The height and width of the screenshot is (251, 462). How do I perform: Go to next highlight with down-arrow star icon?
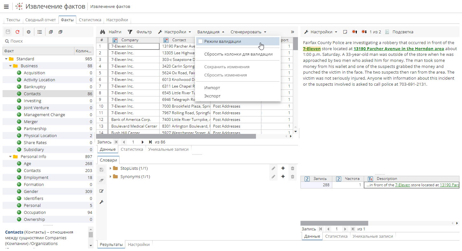[x=364, y=32]
